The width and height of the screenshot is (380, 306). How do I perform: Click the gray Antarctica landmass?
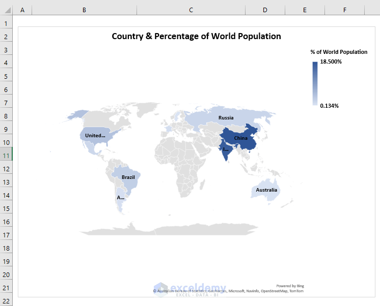[x=170, y=230]
